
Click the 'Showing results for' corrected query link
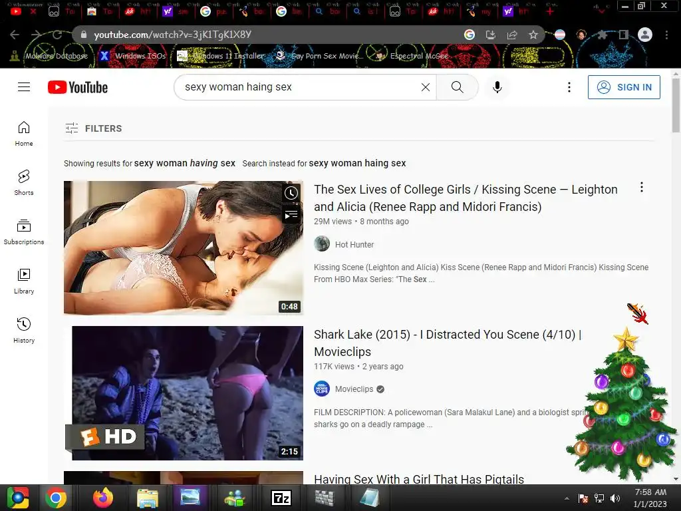point(185,164)
